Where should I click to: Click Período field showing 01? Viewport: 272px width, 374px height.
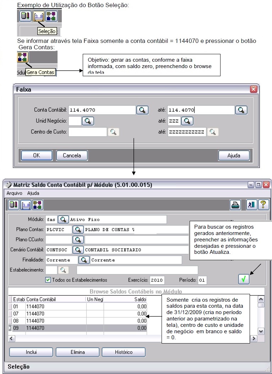click(202, 280)
